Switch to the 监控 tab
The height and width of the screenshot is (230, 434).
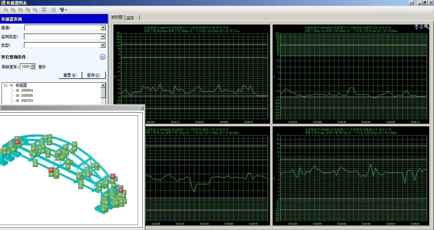(x=131, y=18)
